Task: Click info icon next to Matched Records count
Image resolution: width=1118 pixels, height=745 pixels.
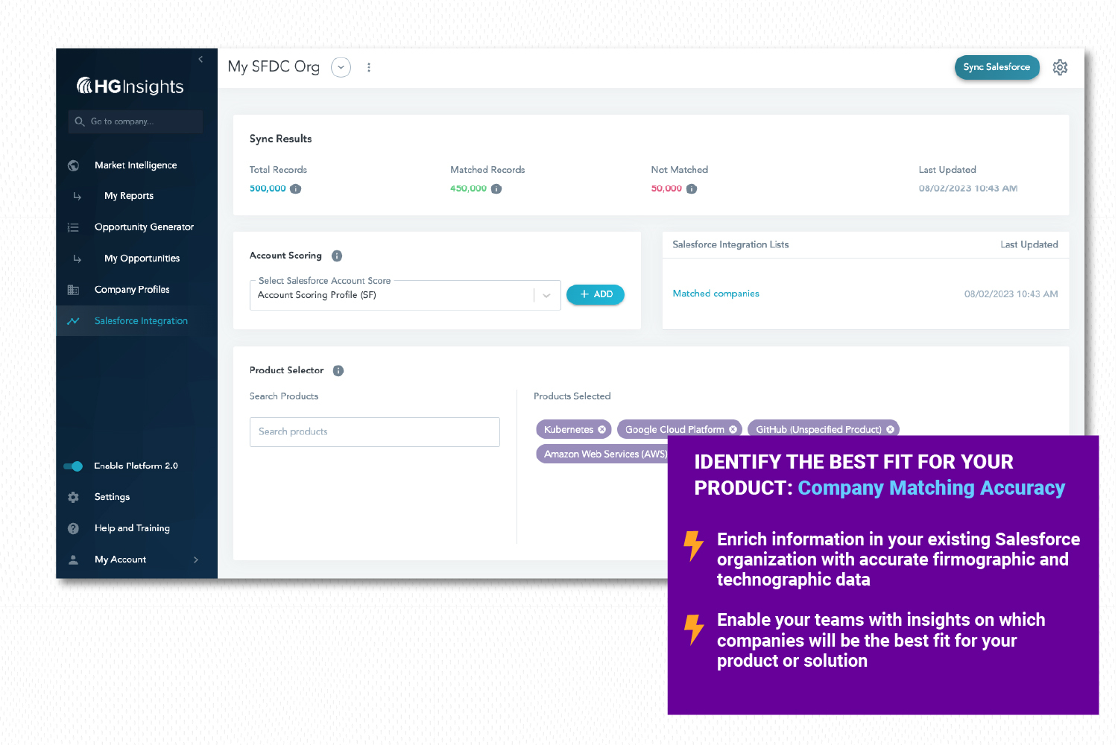Action: pos(496,189)
